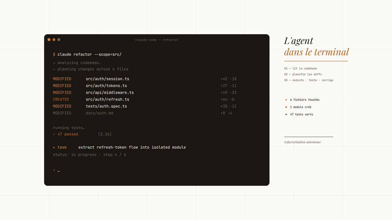The width and height of the screenshot is (392, 220).
Task: Click the '▸ task' label
Action: (60, 147)
